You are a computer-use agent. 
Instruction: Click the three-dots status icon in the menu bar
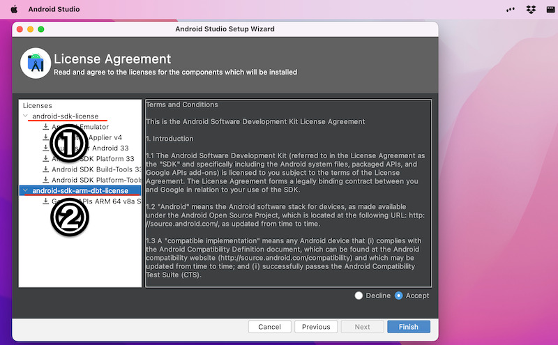(x=511, y=9)
